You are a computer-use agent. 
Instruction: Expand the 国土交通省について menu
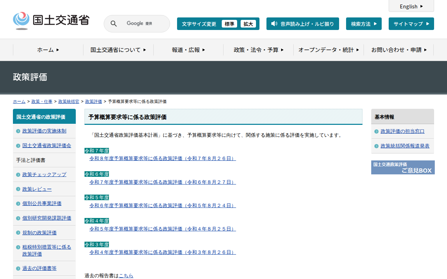click(x=118, y=50)
